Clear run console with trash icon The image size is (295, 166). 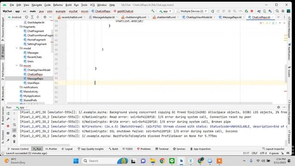click(x=14, y=142)
